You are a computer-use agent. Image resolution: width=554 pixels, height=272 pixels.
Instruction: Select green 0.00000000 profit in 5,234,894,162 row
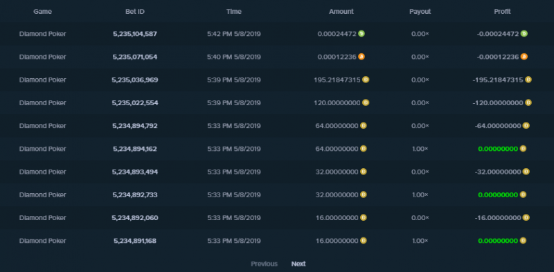[498, 149]
